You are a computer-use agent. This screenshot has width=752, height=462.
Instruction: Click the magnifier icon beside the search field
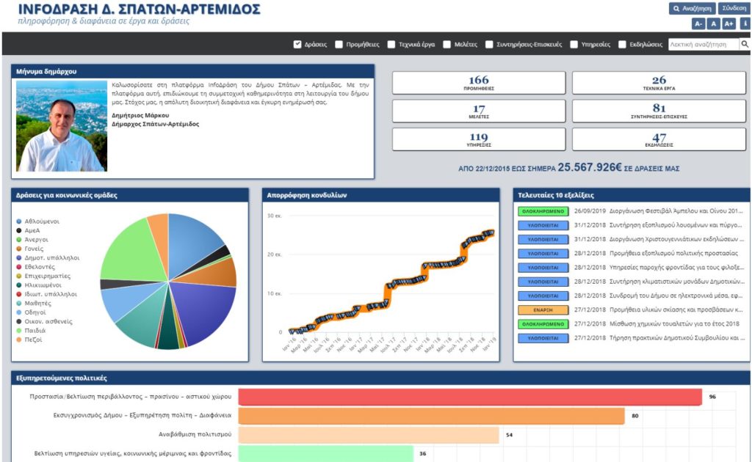[745, 44]
